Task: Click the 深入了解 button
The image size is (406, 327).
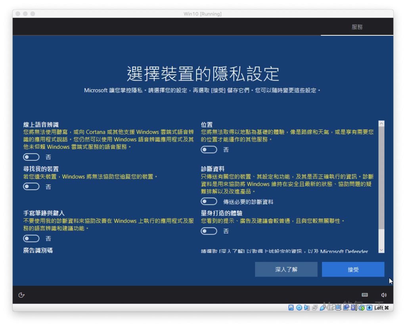Action: [x=286, y=269]
